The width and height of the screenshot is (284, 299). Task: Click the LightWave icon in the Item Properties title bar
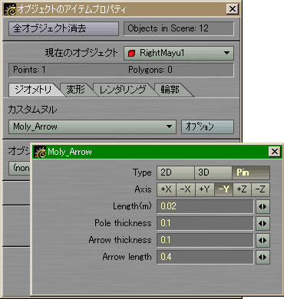pos(10,9)
